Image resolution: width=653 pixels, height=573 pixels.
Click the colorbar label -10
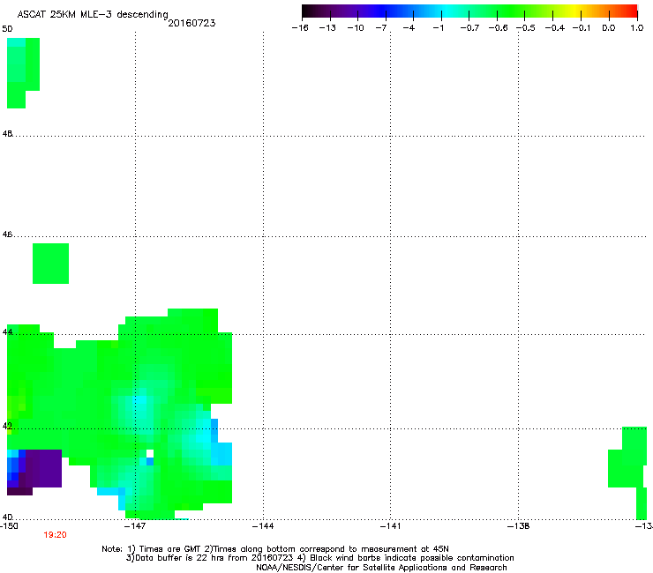click(356, 28)
